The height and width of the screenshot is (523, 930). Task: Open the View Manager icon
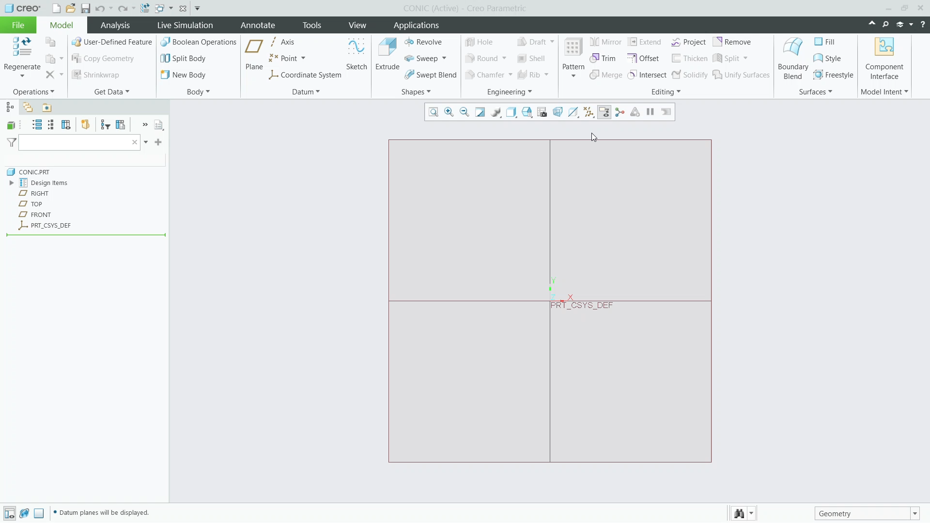click(542, 112)
